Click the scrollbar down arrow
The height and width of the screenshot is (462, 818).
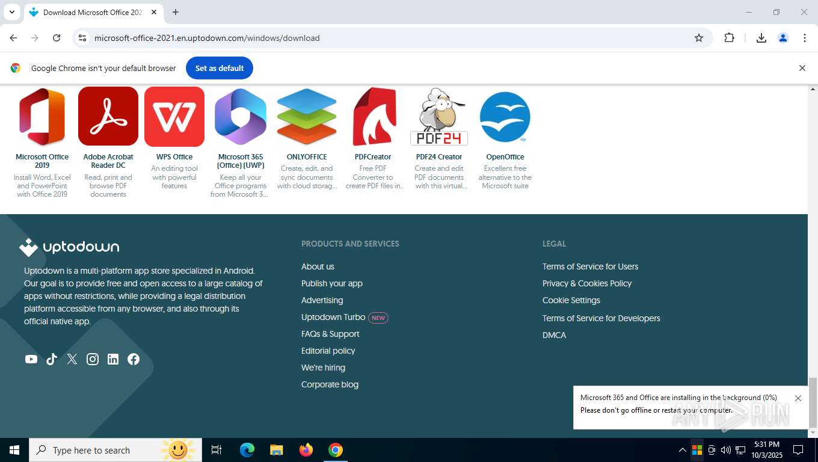point(813,433)
